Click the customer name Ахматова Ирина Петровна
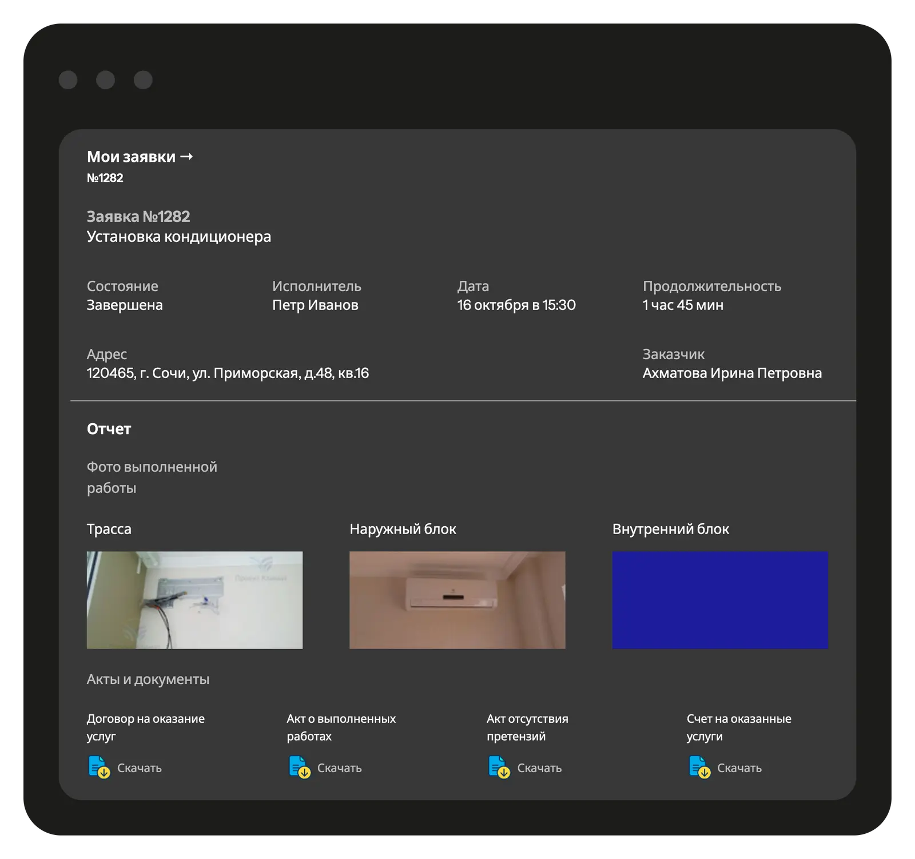 click(x=732, y=373)
